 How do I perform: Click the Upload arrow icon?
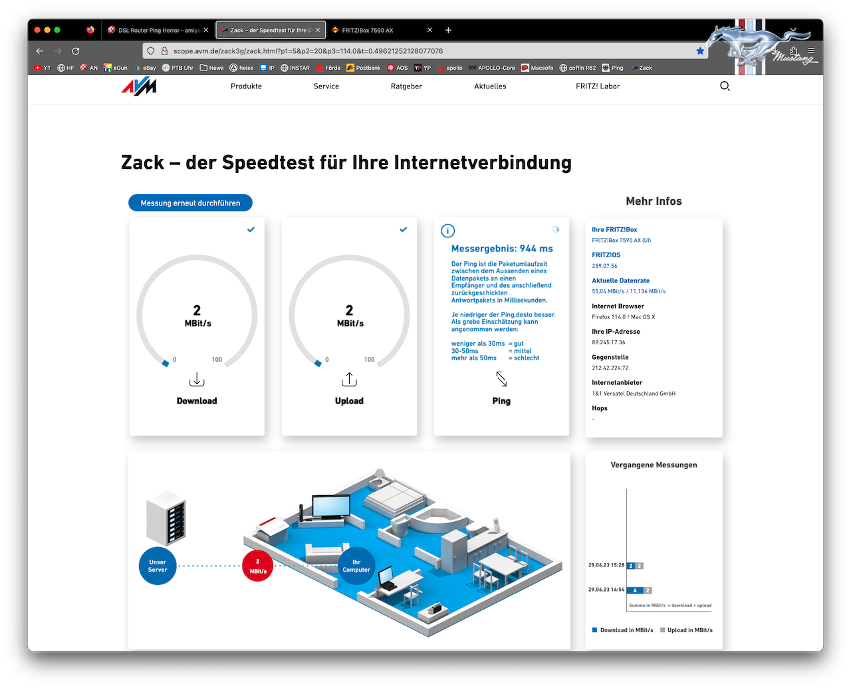(349, 380)
